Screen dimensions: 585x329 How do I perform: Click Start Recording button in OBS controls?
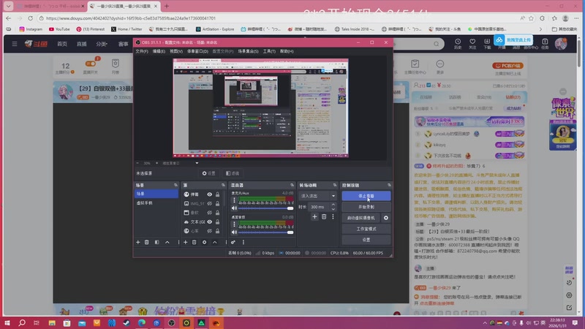[366, 207]
